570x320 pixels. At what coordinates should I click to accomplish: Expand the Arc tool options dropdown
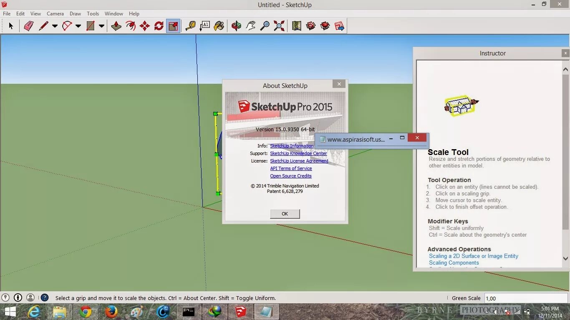[x=78, y=26]
